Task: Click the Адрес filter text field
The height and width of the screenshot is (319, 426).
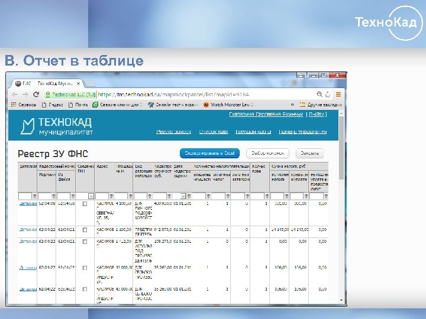Action: tap(102, 196)
